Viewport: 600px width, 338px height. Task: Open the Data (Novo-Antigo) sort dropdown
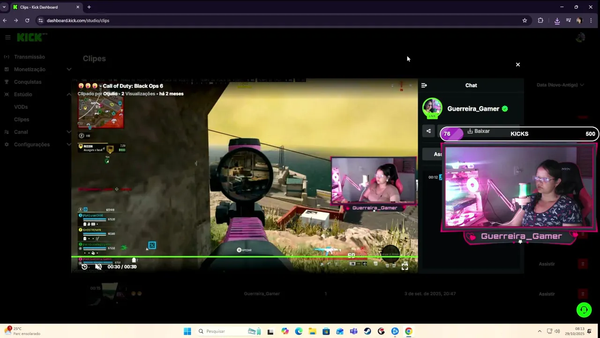(560, 85)
